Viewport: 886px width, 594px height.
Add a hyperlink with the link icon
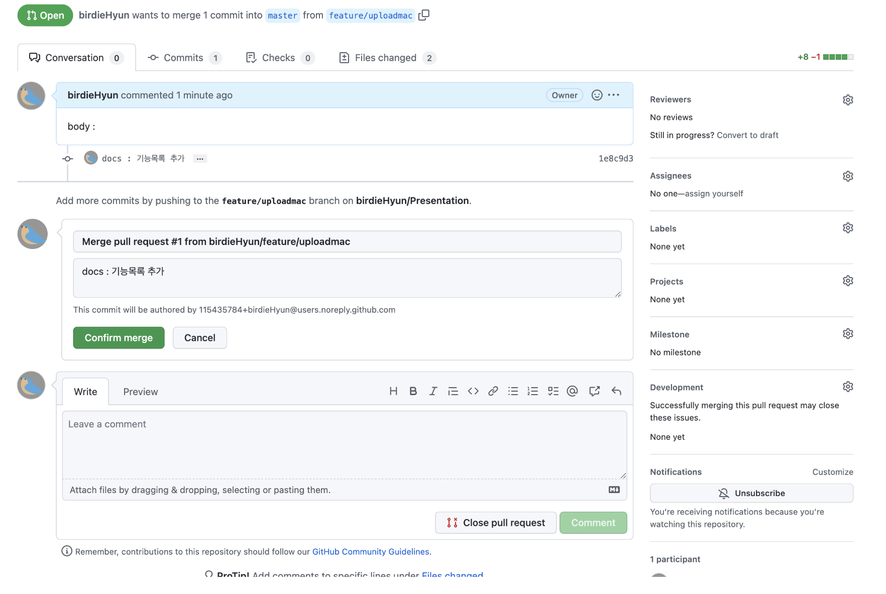coord(493,391)
